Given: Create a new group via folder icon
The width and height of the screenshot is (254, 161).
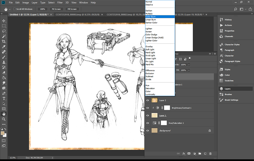Looking at the screenshot, I should click(200, 154).
